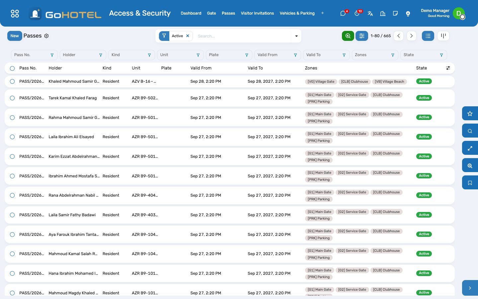Click the bookmark side button
The width and height of the screenshot is (478, 299).
click(x=470, y=183)
